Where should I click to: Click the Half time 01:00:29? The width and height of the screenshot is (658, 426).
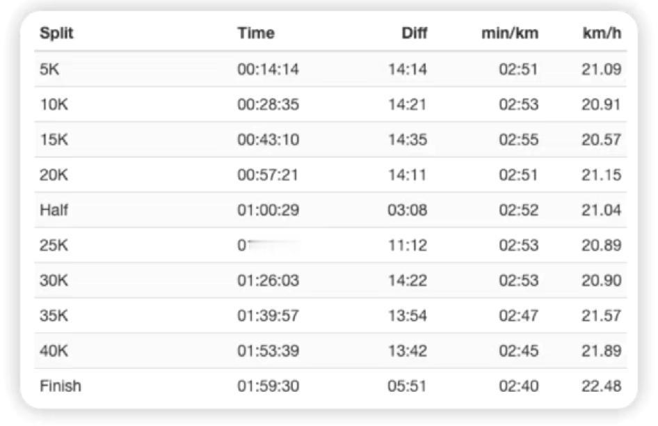pos(268,210)
